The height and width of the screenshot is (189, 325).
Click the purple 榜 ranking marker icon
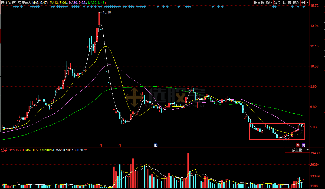(303, 145)
